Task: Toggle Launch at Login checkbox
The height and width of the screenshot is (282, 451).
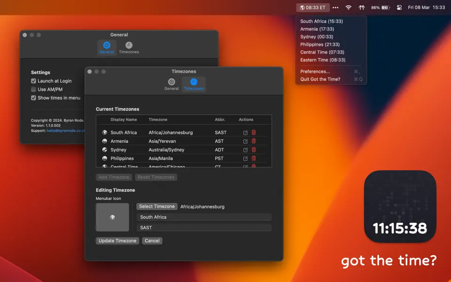Action: click(x=34, y=81)
